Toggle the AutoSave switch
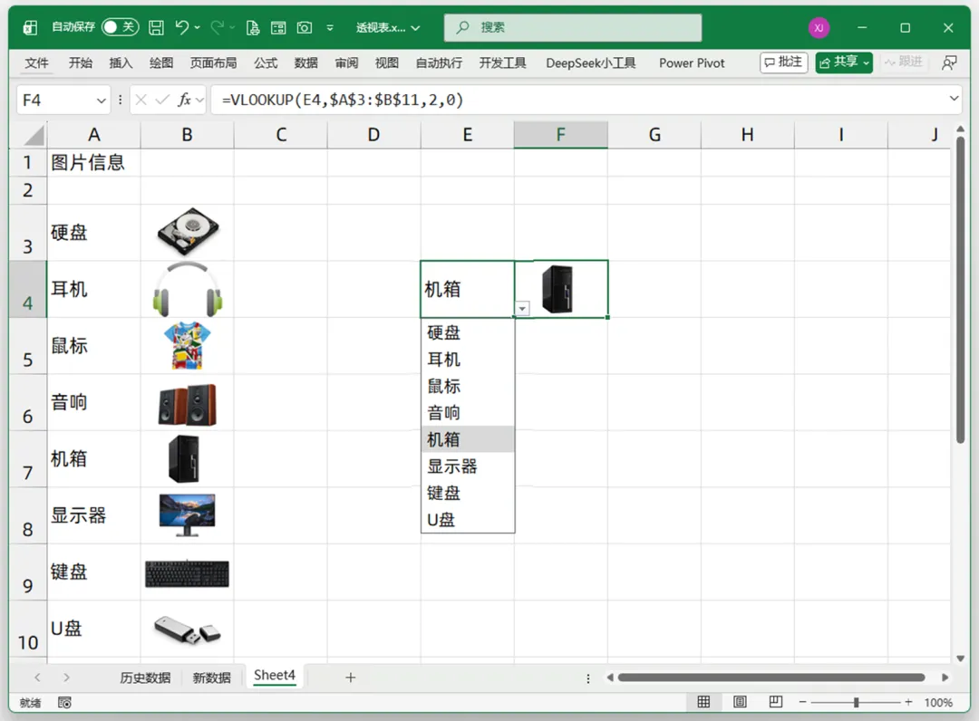979x721 pixels. pyautogui.click(x=120, y=27)
